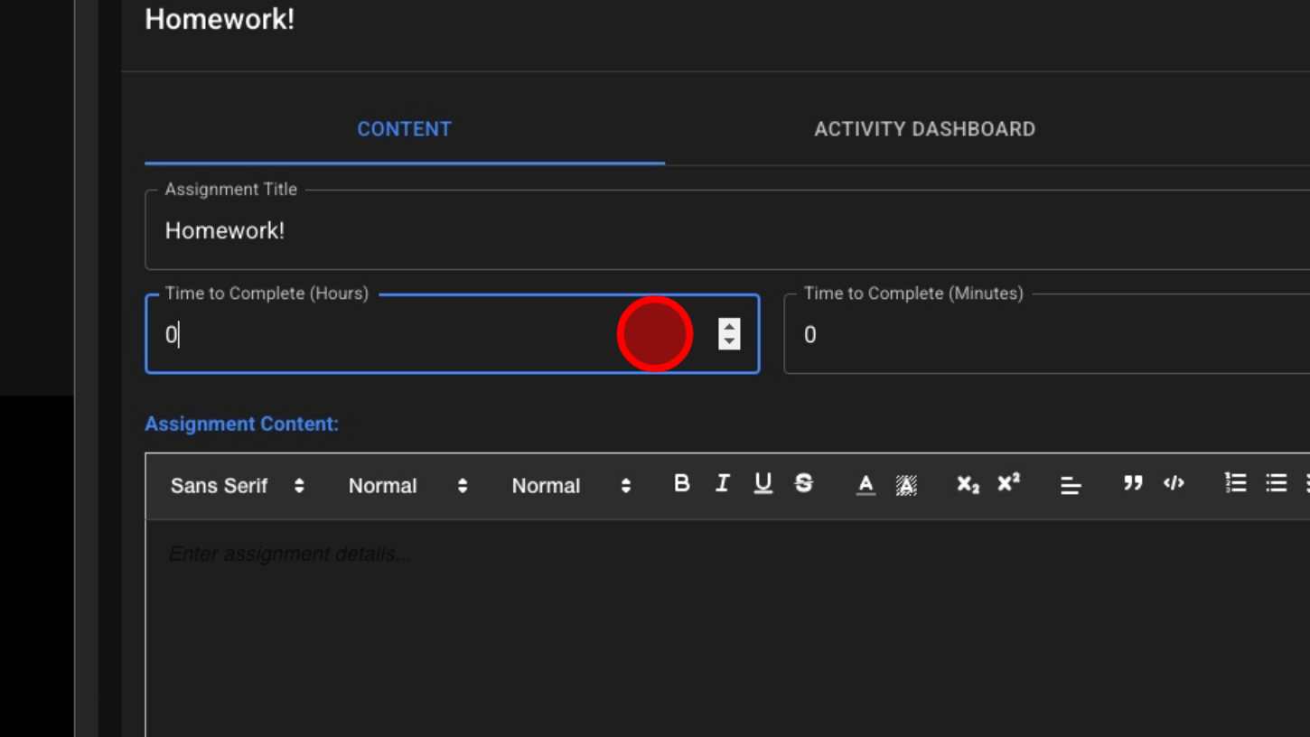Open the Normal dropdown beside the Bold button
The width and height of the screenshot is (1310, 737).
pos(571,486)
